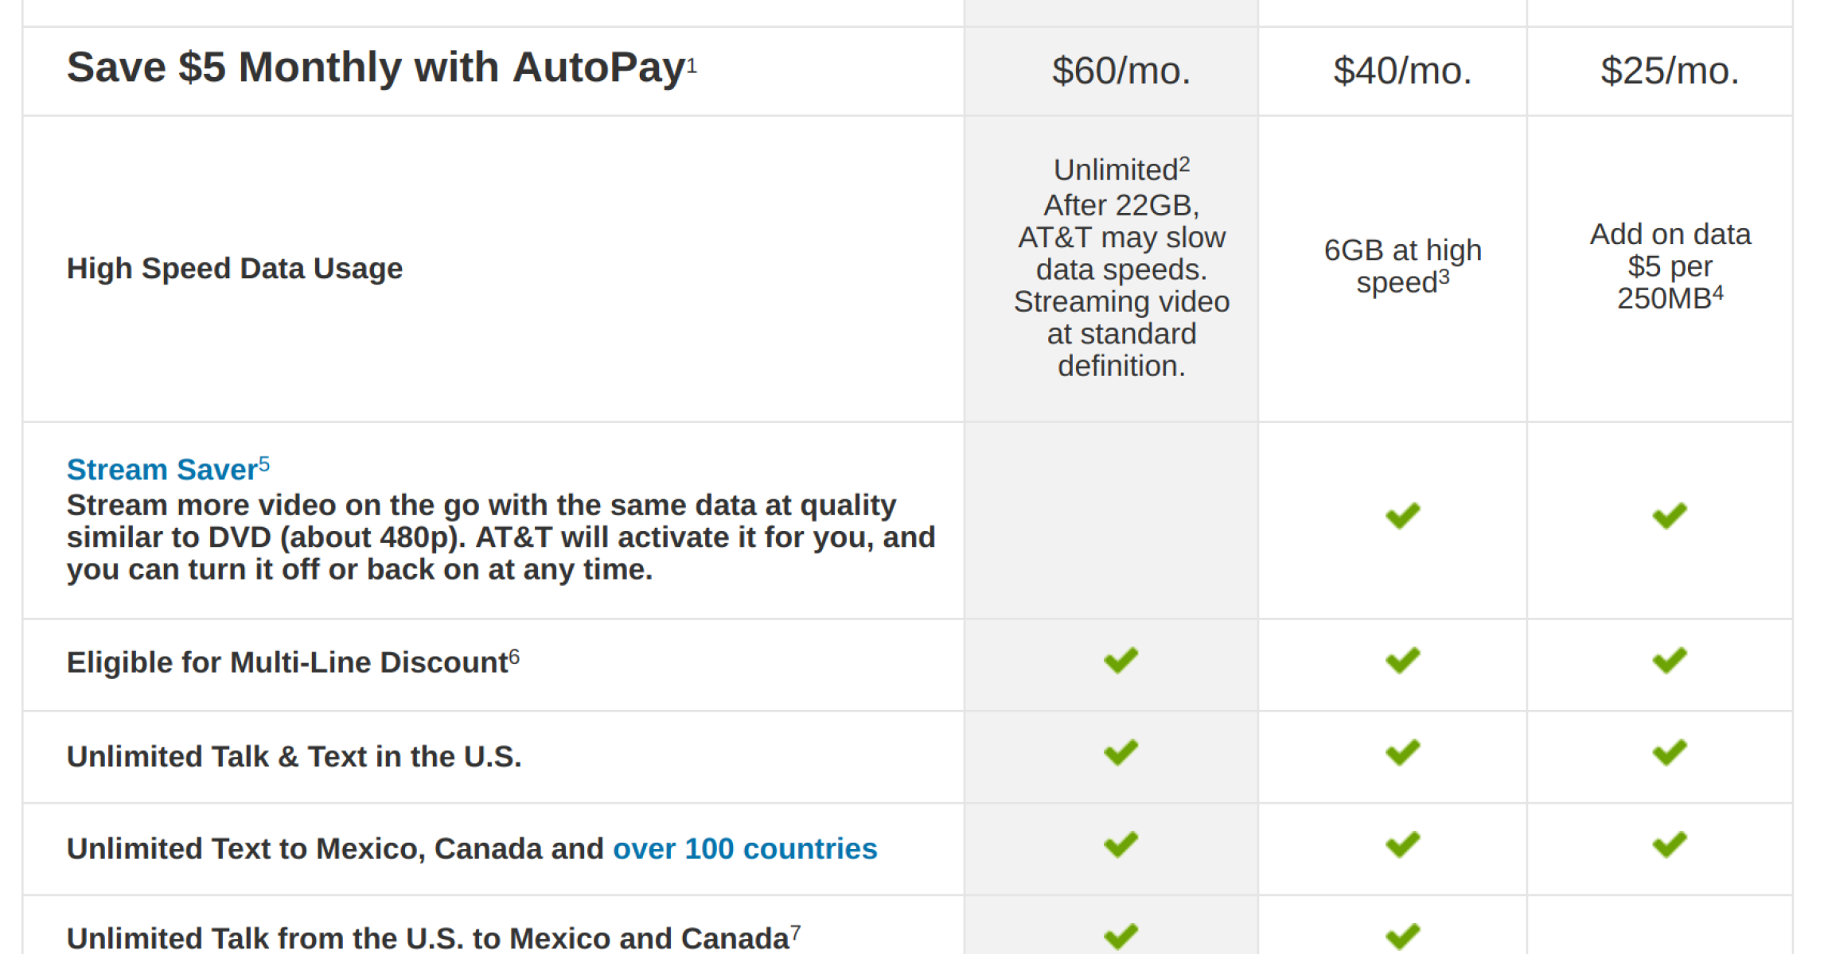Click Unlimited Talk & Text checkmark for $40/mo.

(x=1402, y=753)
